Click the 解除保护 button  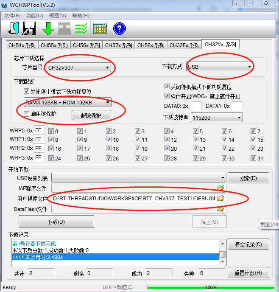pyautogui.click(x=91, y=115)
